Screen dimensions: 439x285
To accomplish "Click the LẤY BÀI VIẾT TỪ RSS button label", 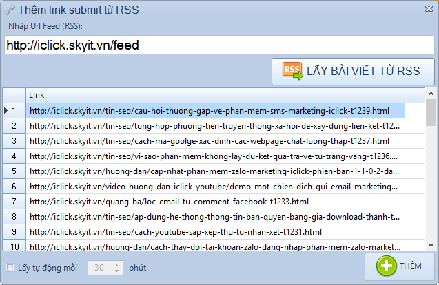I will tap(363, 71).
